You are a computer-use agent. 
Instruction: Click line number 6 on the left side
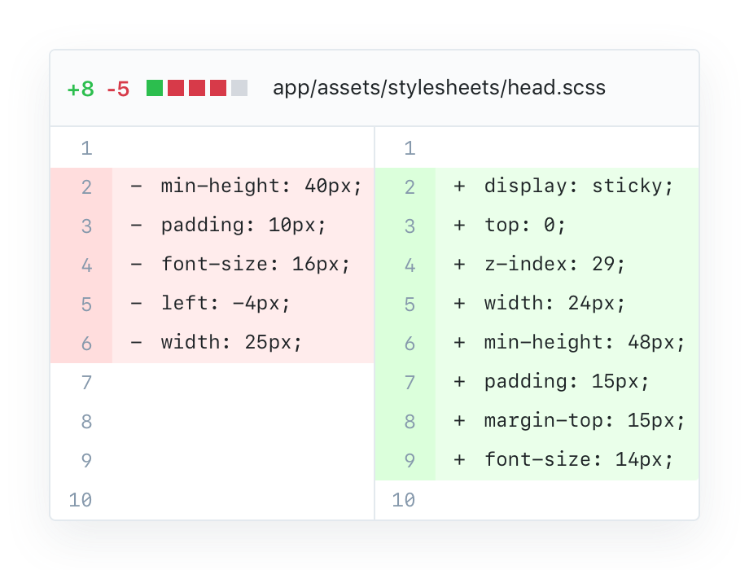86,343
